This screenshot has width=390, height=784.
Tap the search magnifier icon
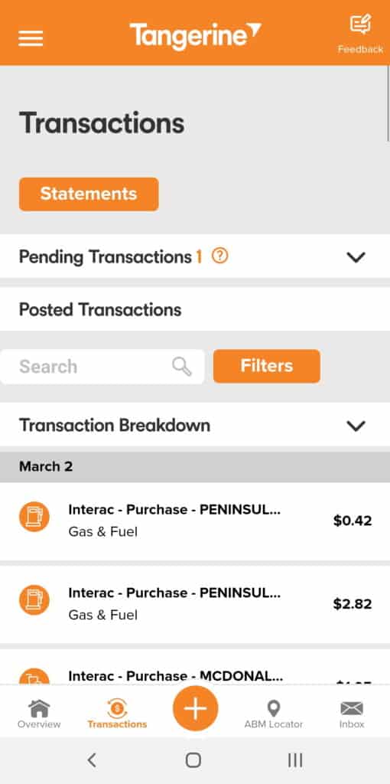(x=182, y=367)
